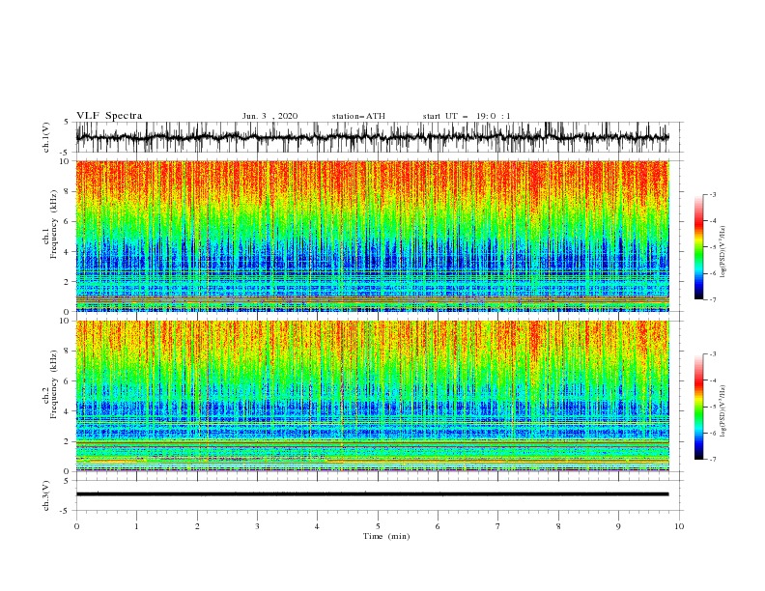Screen dimensions: 765x591
Task: Click the 9 minute time tick label
Action: [x=618, y=526]
